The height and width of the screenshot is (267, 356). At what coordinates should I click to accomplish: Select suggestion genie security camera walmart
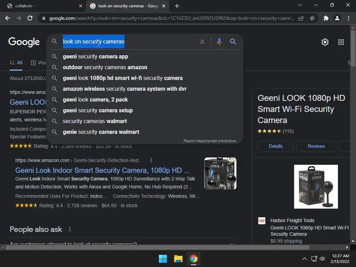point(145,132)
